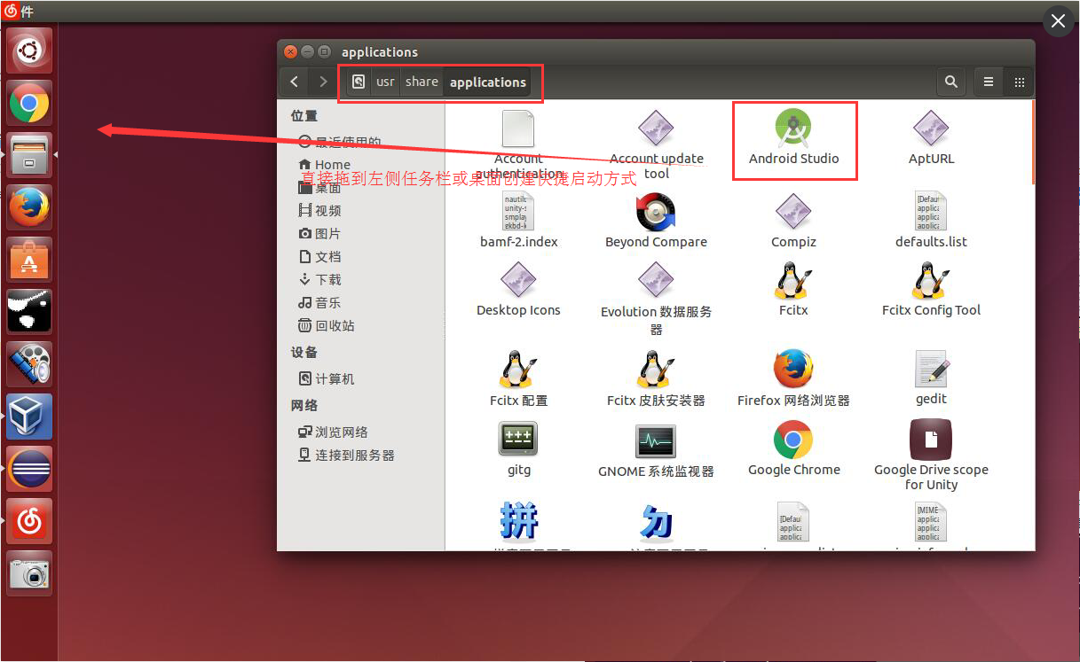Select the GNOME 系统监视器 icon
The width and height of the screenshot is (1080, 662).
coord(656,440)
